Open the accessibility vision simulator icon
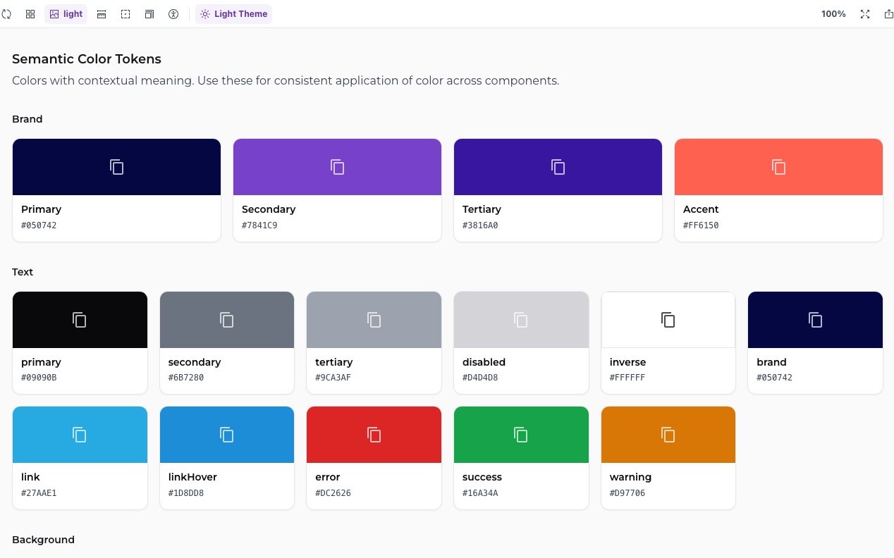 pos(173,14)
